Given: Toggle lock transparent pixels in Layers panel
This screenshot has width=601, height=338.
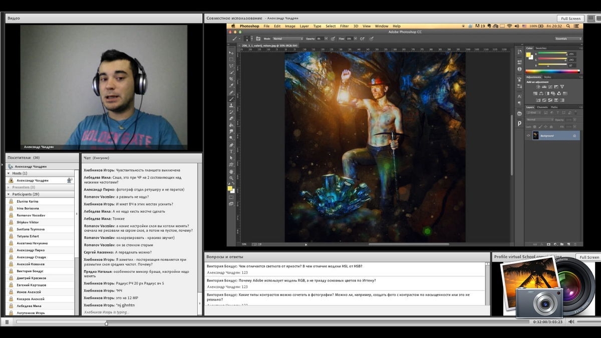Looking at the screenshot, I should click(x=535, y=126).
